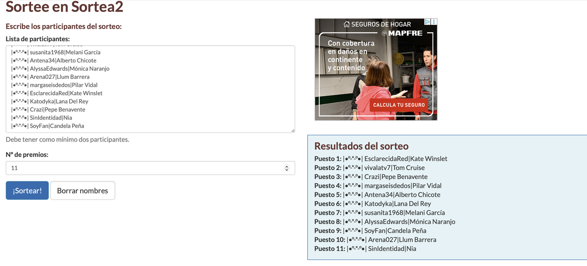Select list line SoyFan|Candela Peña

[48, 127]
